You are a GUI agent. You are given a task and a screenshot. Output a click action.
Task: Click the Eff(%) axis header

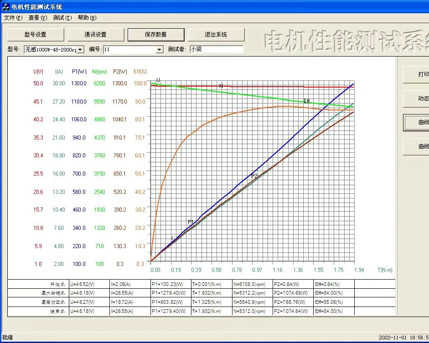coord(140,72)
